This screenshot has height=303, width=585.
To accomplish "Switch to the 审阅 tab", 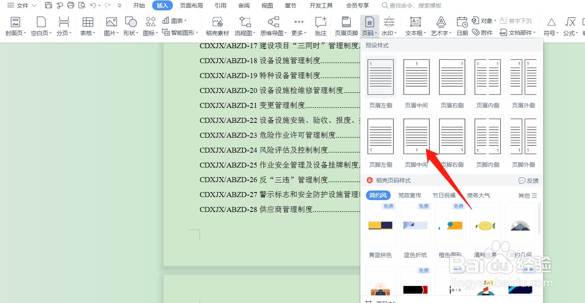I will click(244, 5).
